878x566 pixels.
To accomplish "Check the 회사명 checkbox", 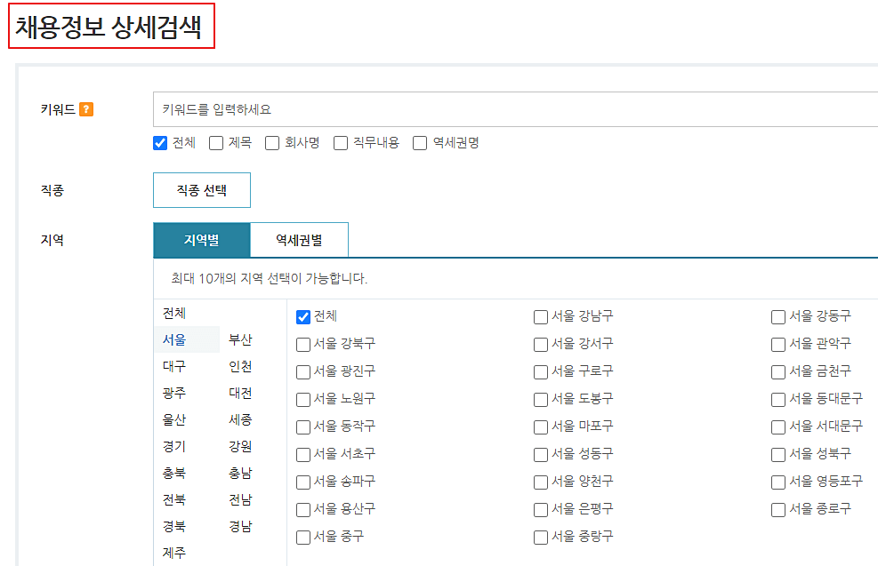I will [272, 143].
